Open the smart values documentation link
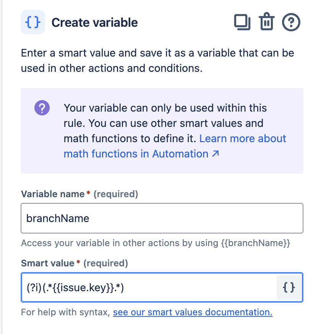The width and height of the screenshot is (321, 334). pos(193,312)
